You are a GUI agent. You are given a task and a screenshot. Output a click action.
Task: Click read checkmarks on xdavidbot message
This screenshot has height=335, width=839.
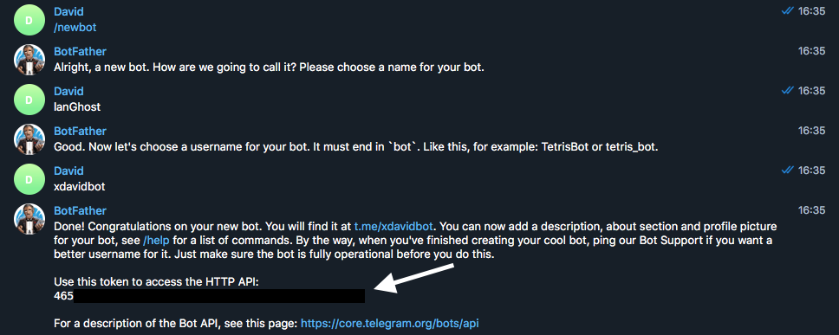tap(787, 171)
